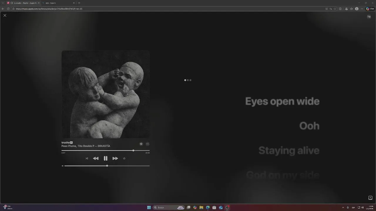Open artist link Peso Pluma, Tito Double P — DINASTÍA
Viewport: 376px width, 211px height.
click(x=86, y=146)
